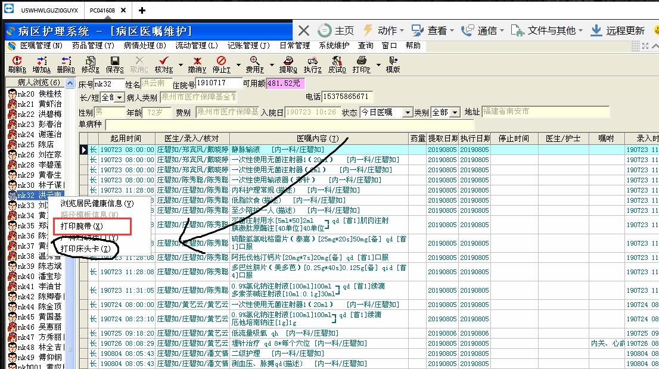
Task: Click the 住院号 admission number field
Action: tap(219, 83)
